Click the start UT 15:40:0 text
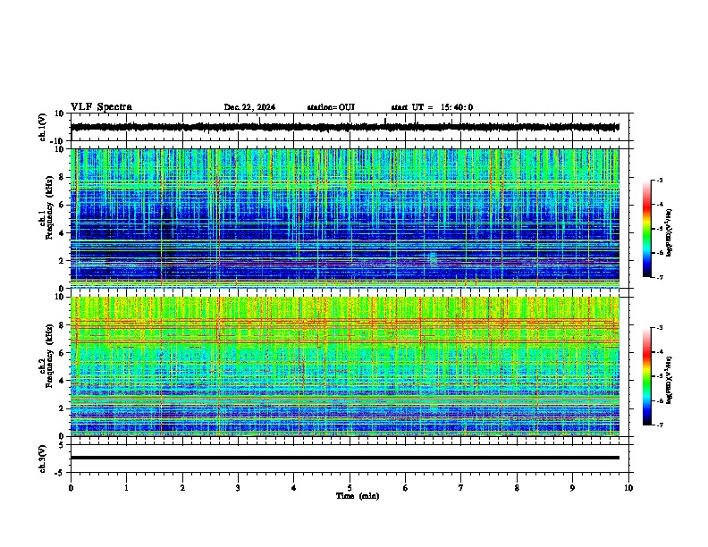 coord(432,107)
